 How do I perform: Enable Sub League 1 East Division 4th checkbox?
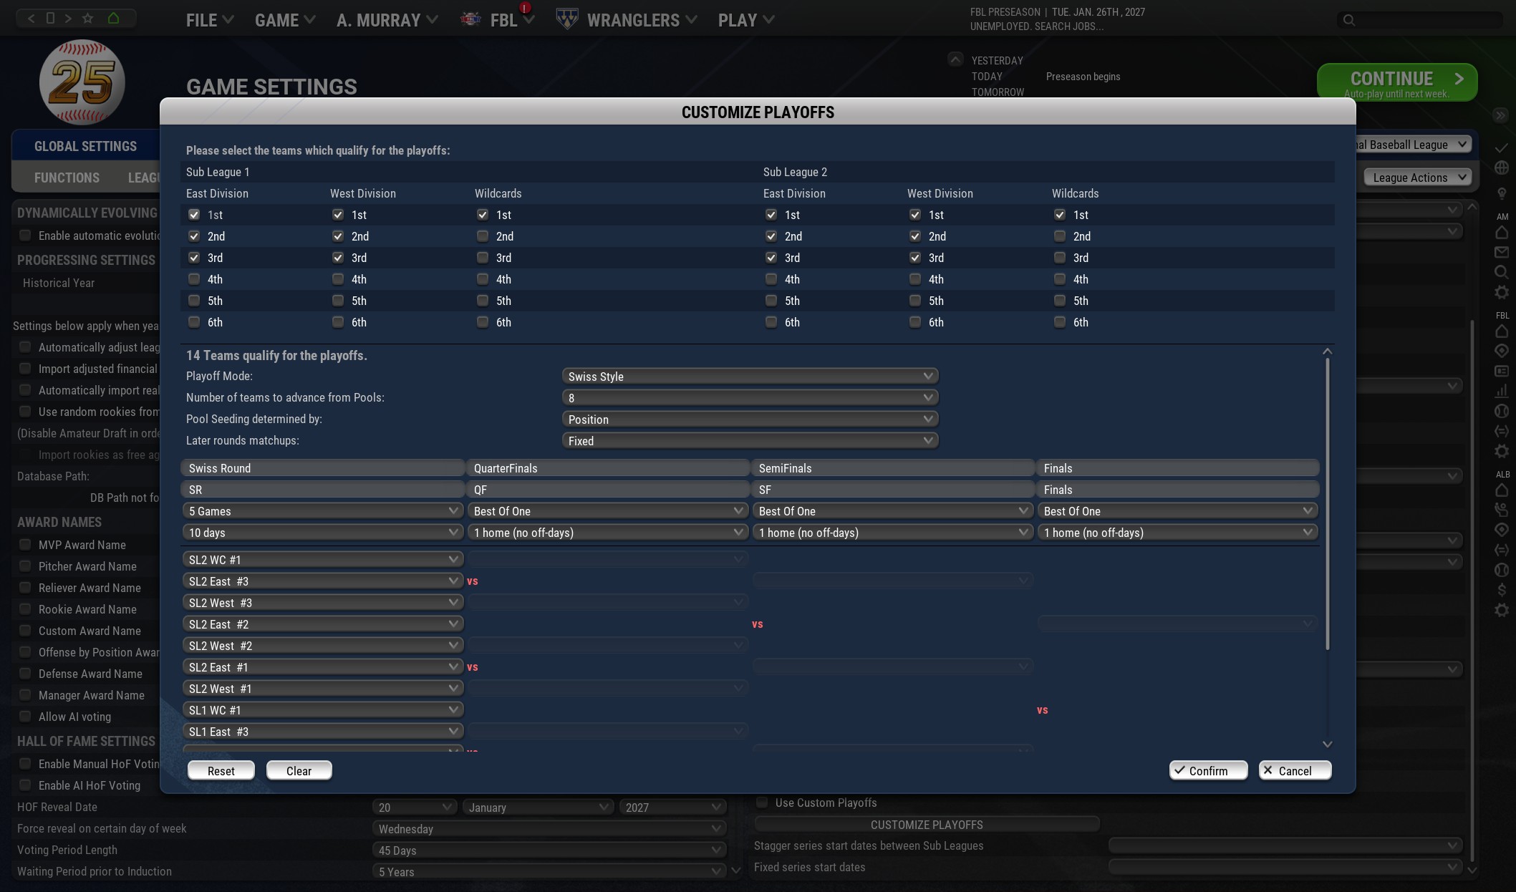[194, 279]
